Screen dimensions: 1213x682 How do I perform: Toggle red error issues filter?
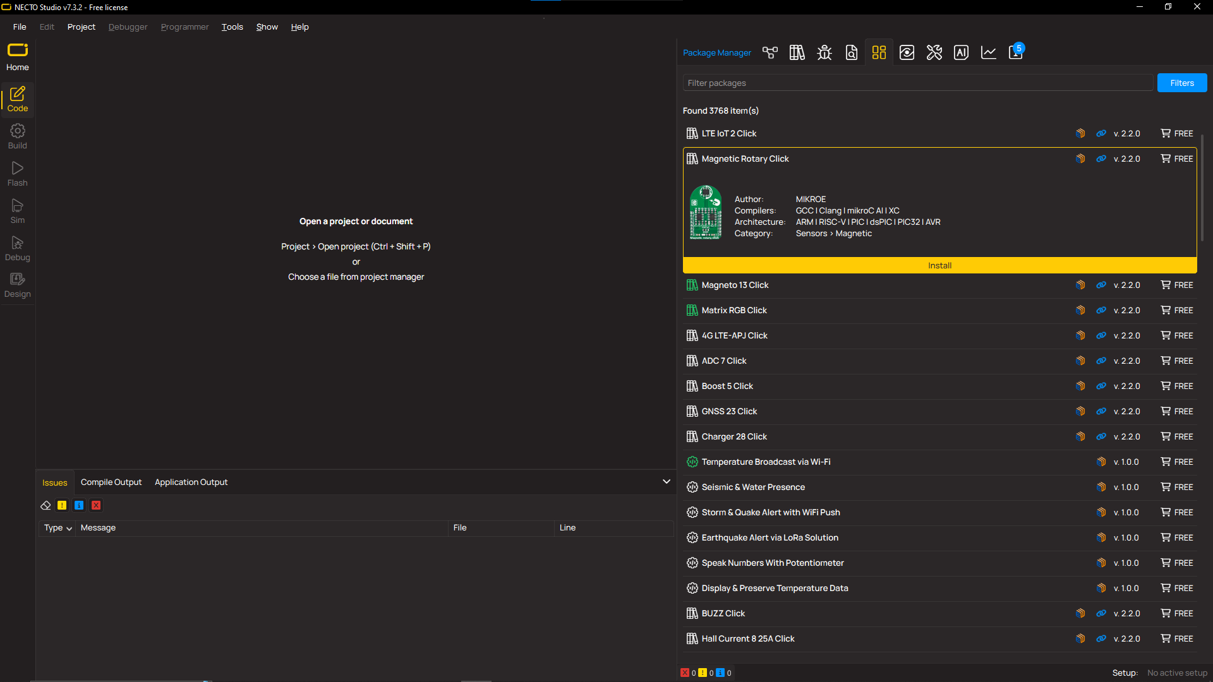coord(96,505)
